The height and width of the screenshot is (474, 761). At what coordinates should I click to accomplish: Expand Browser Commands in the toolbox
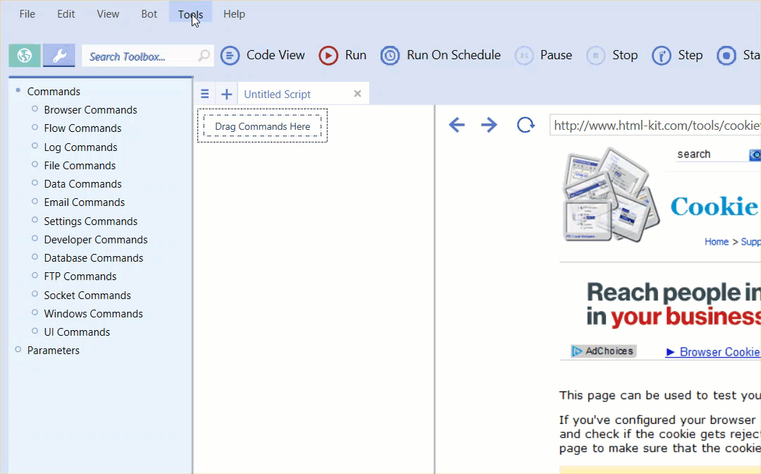35,109
